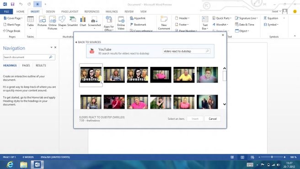Screen dimensions: 300x169
Task: Open Apps for Office
Action: [x=109, y=24]
